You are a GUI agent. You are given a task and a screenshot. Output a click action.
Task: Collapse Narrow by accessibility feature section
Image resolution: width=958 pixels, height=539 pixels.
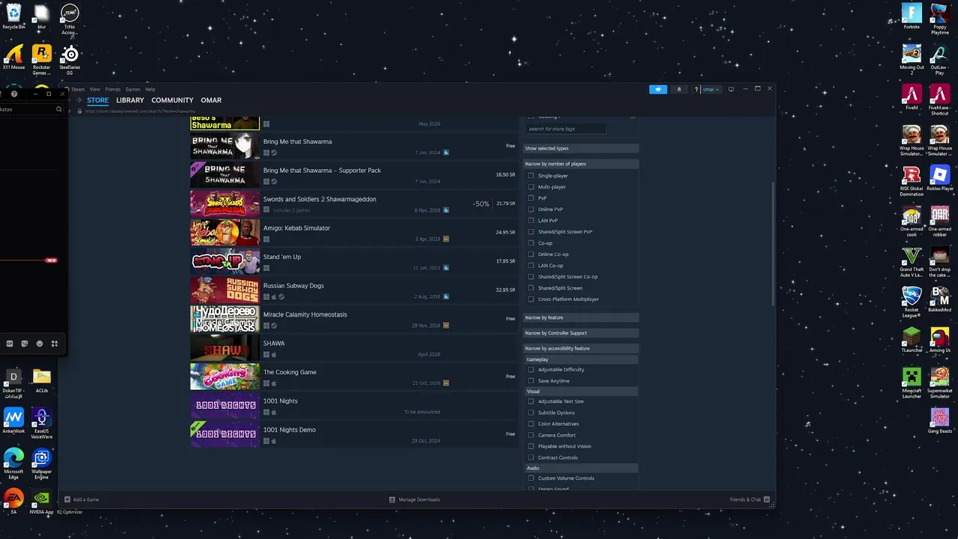[x=581, y=348]
